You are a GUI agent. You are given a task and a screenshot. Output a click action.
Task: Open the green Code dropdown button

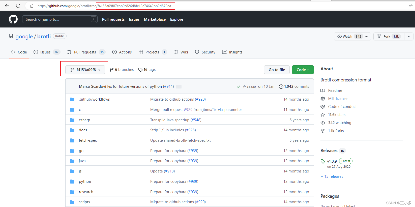click(x=303, y=70)
